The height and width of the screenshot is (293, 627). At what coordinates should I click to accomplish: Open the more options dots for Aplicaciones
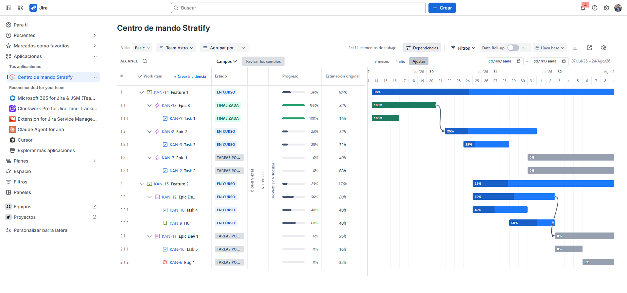95,56
